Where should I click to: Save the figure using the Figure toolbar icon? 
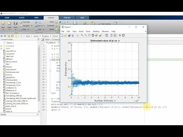coord(69,35)
